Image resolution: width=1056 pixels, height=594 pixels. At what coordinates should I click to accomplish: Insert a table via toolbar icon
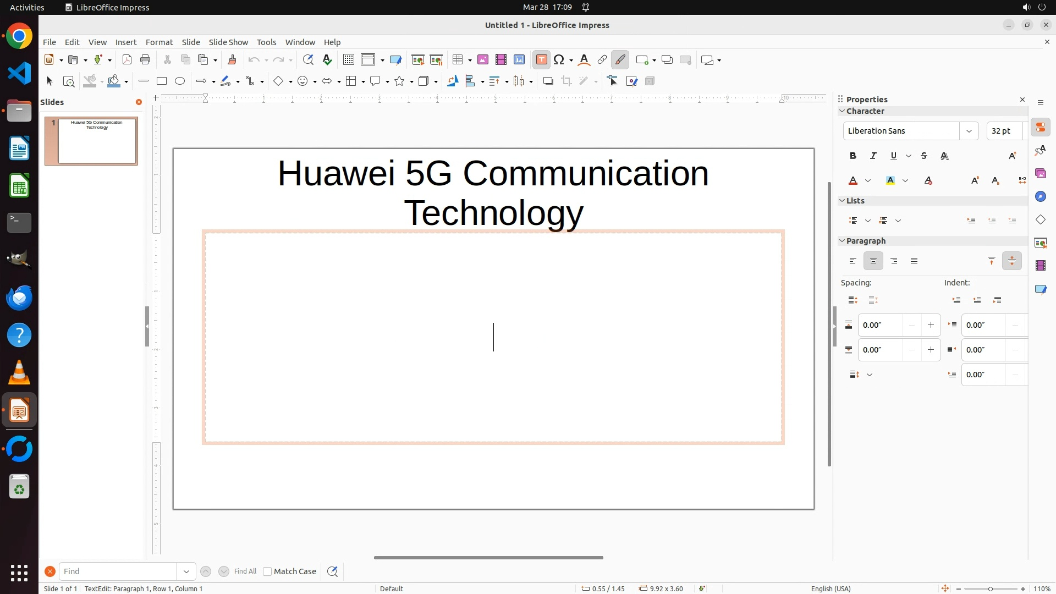457,60
